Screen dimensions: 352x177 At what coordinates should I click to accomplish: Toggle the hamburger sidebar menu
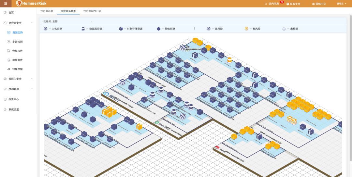(6, 4)
